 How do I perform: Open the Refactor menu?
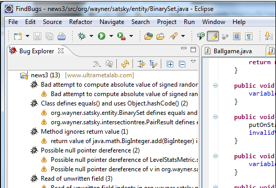click(81, 22)
